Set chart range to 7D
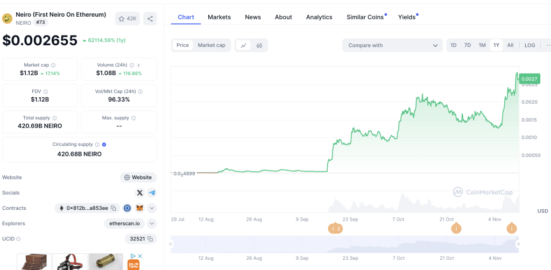This screenshot has height=270, width=551. [468, 45]
